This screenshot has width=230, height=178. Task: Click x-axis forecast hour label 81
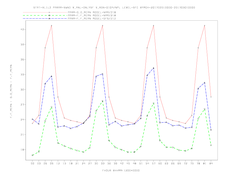[x=205, y=163]
